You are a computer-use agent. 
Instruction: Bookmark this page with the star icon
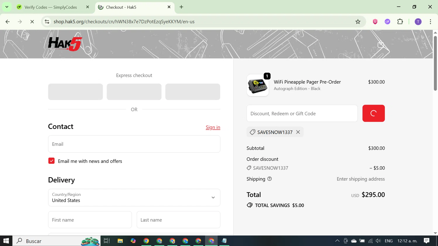pos(358,22)
